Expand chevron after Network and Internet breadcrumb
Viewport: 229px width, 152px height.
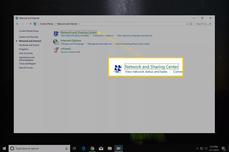tap(79, 24)
